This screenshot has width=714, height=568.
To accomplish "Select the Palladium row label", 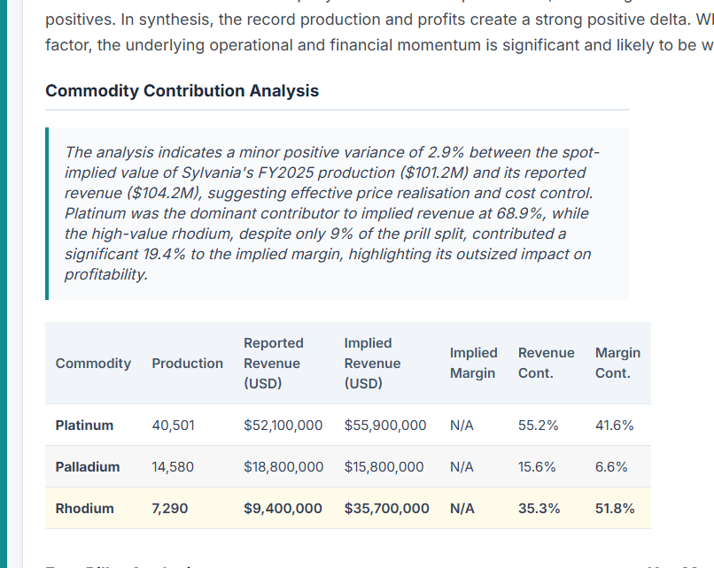I will (x=88, y=467).
